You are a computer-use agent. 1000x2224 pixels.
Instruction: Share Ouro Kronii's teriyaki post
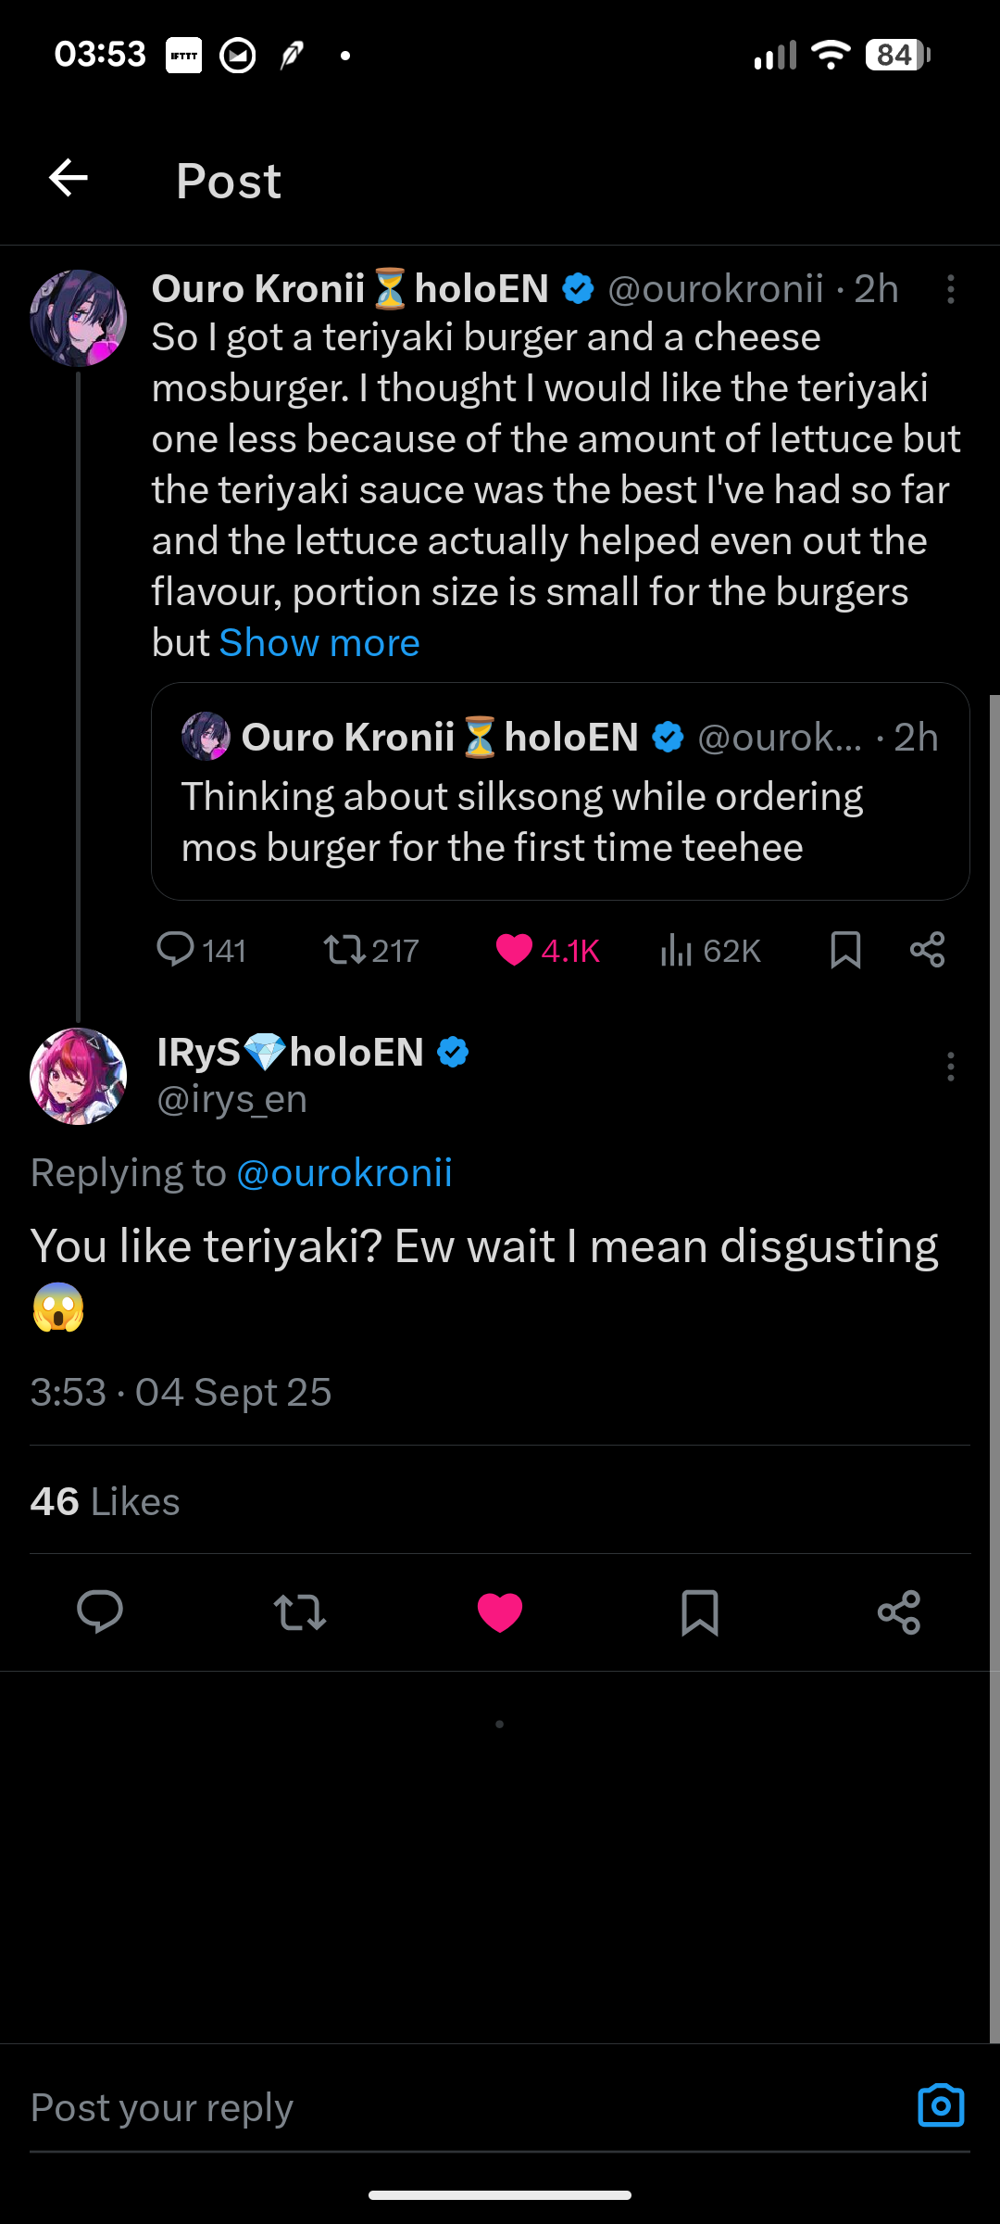coord(927,950)
